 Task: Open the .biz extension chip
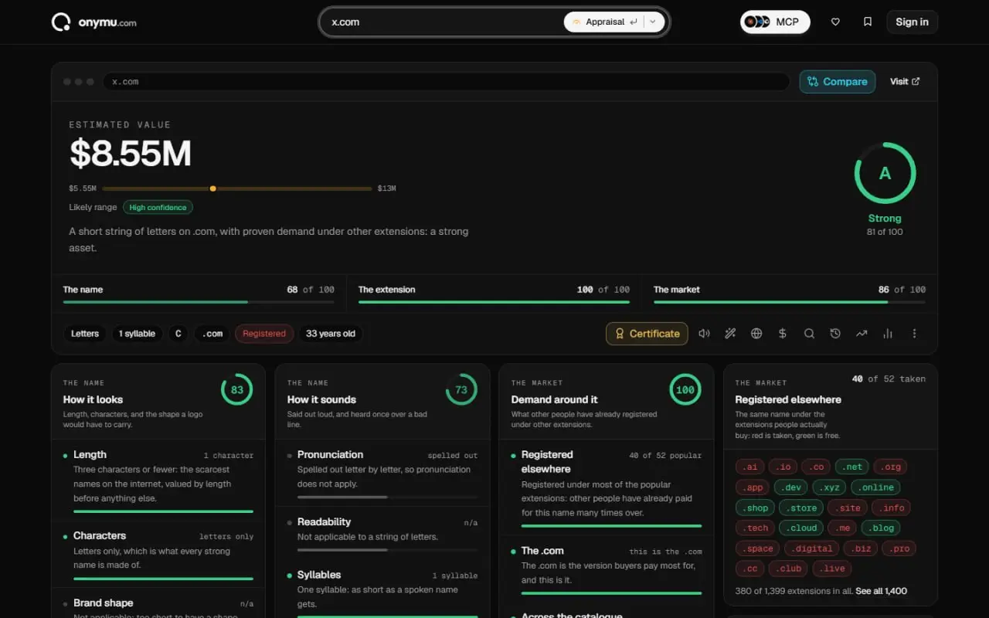pyautogui.click(x=861, y=548)
